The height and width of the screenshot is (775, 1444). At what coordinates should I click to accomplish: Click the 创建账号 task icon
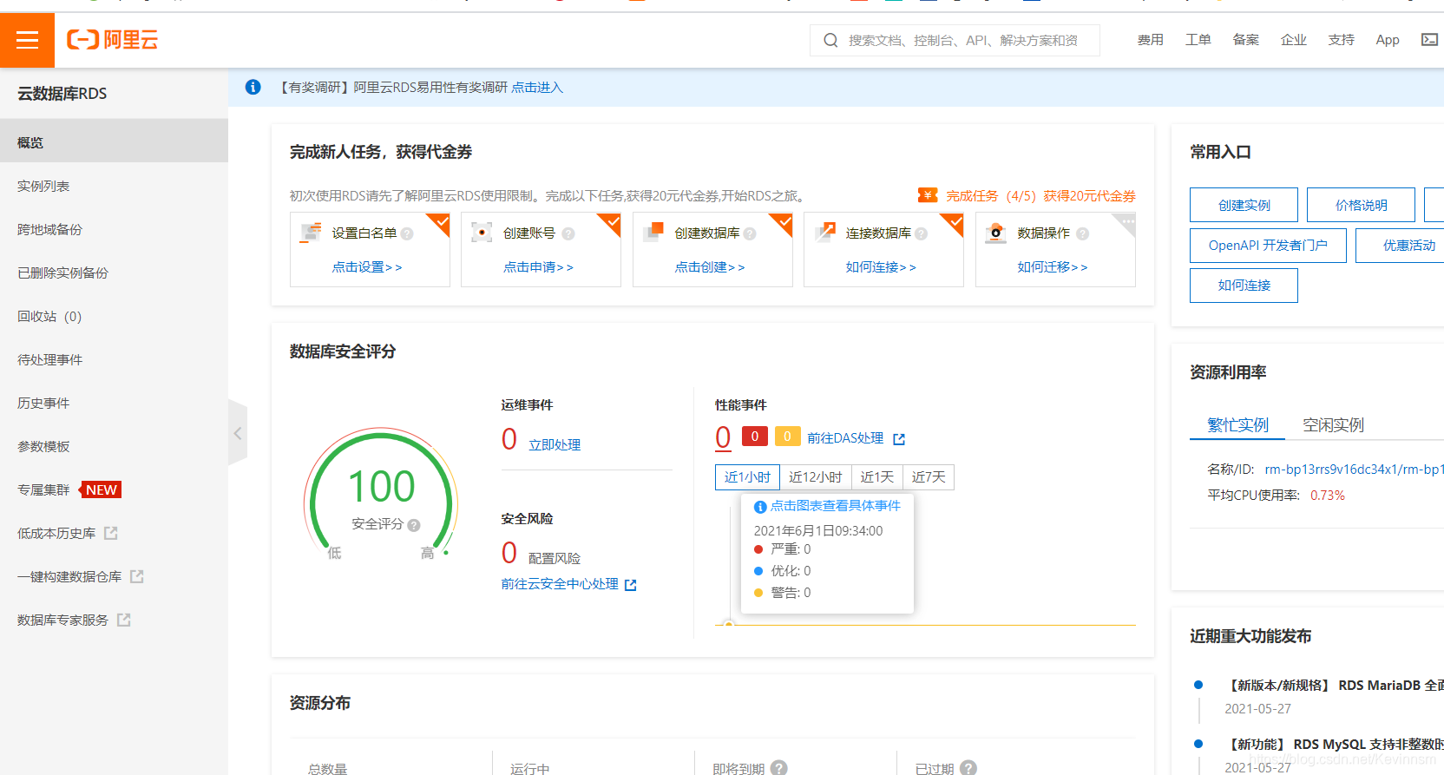click(482, 233)
